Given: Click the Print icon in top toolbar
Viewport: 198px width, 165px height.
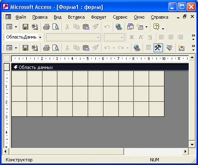Looking at the screenshot, I should coord(46,27).
